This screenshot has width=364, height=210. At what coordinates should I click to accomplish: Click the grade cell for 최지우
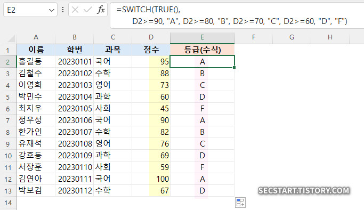tap(202, 109)
